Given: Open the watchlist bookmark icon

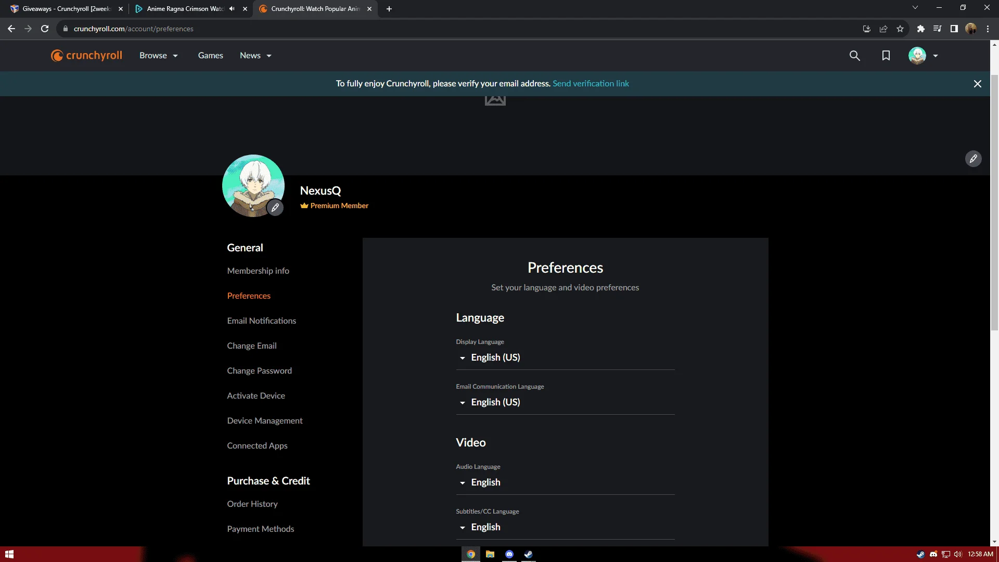Looking at the screenshot, I should pyautogui.click(x=886, y=56).
